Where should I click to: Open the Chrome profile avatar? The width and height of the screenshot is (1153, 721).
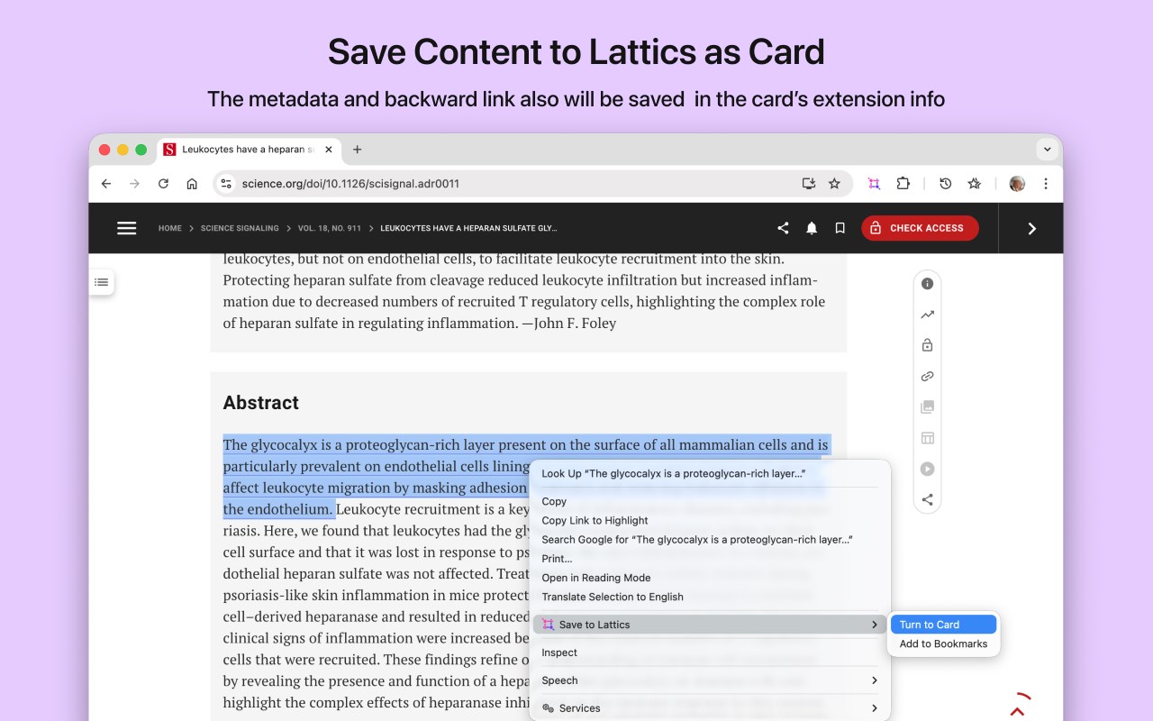[1017, 184]
